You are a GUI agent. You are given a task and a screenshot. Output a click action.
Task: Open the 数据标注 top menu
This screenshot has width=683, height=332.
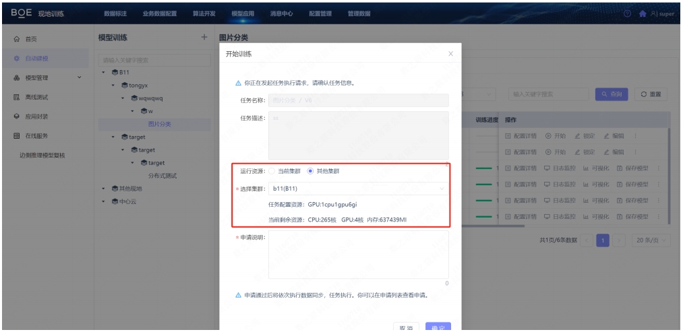[x=115, y=15]
